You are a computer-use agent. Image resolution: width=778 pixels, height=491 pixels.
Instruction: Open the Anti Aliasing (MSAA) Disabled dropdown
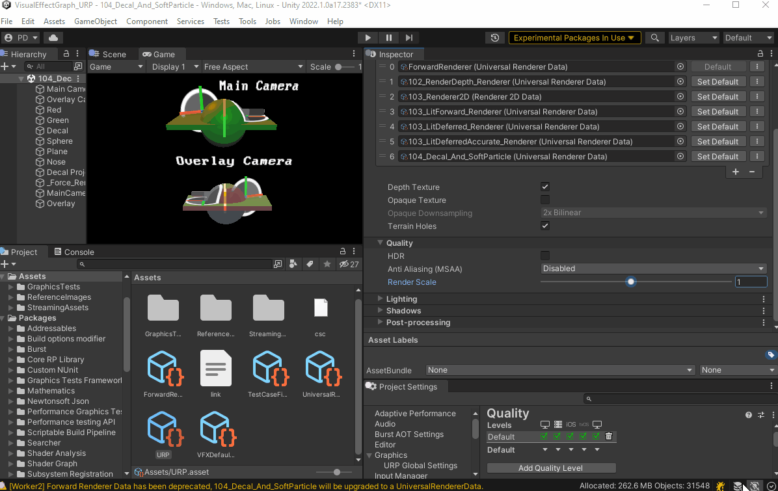653,269
